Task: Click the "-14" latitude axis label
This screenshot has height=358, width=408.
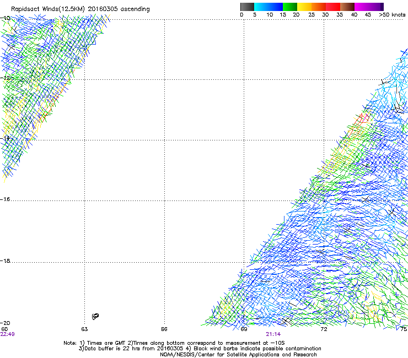Action: click(6, 138)
